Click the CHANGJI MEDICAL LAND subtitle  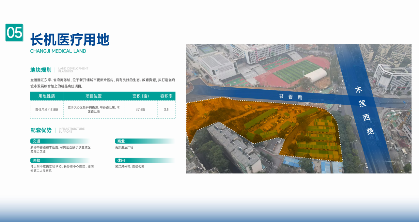(x=58, y=51)
